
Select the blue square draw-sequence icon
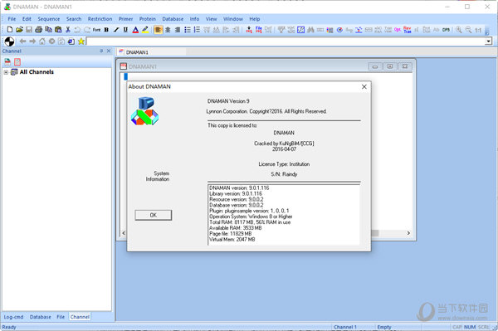pos(300,30)
